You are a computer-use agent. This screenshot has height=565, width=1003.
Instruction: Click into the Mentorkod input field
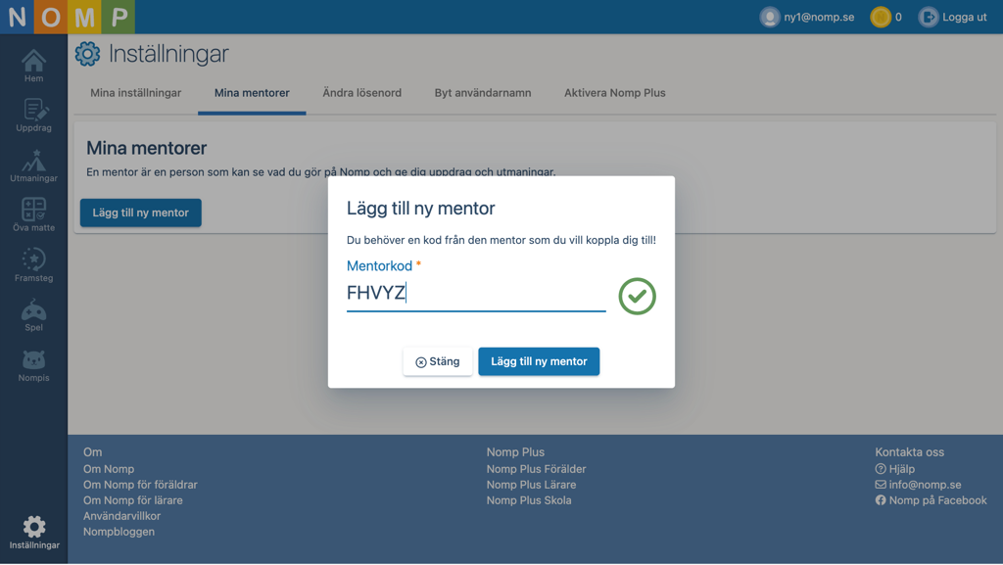point(476,294)
